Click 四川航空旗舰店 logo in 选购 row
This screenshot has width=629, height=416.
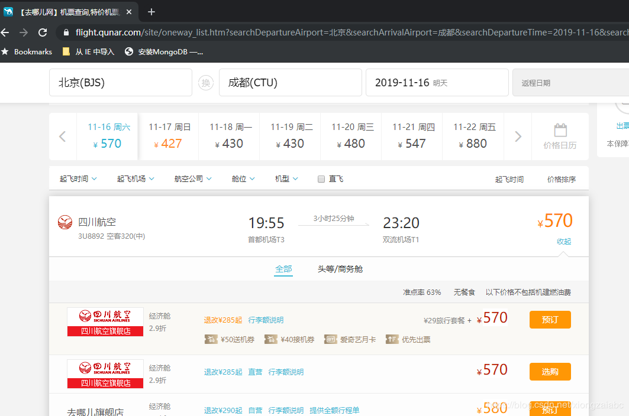point(105,374)
